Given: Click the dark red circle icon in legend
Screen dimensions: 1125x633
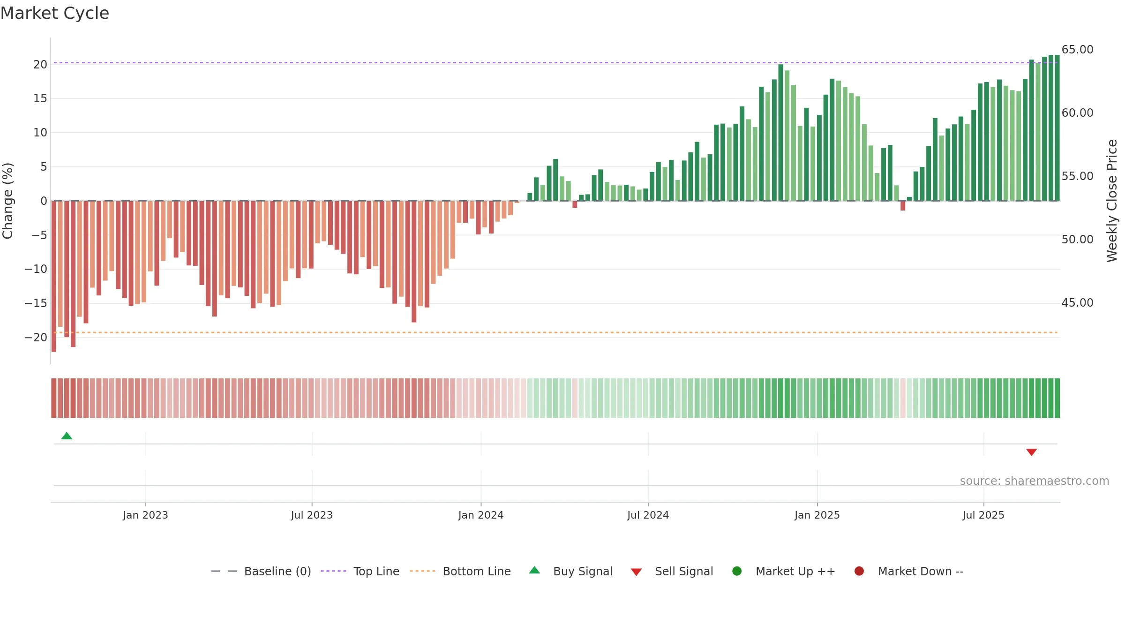Looking at the screenshot, I should pos(859,571).
